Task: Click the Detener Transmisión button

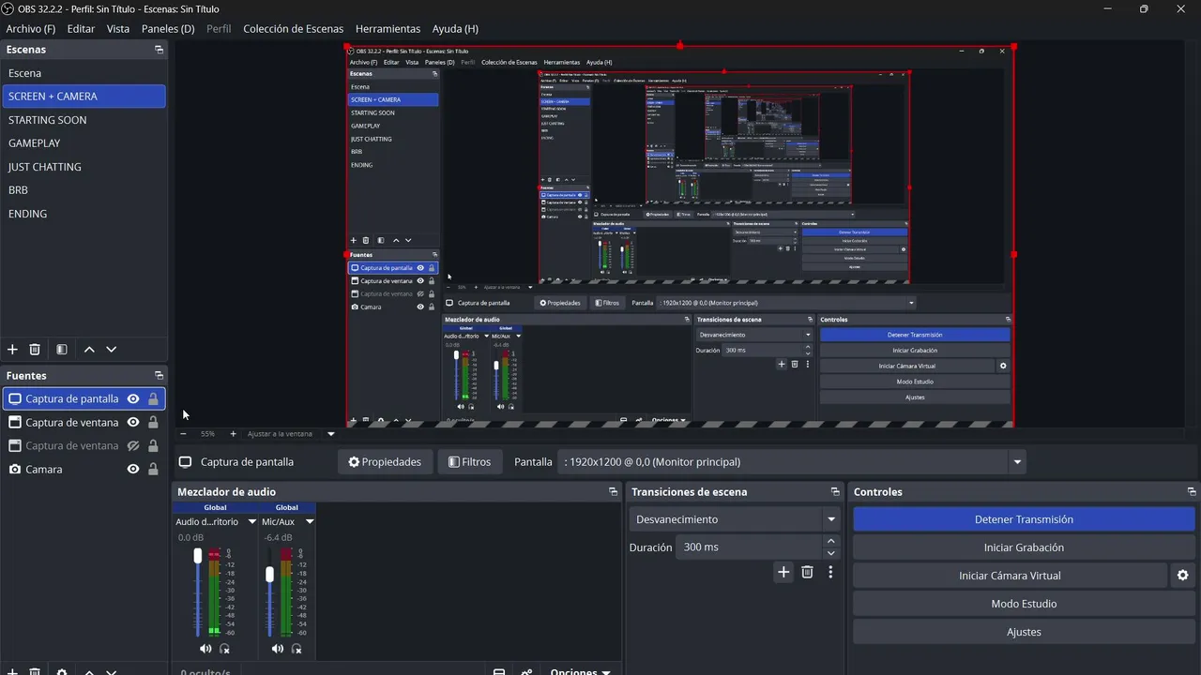Action: pos(1024,519)
